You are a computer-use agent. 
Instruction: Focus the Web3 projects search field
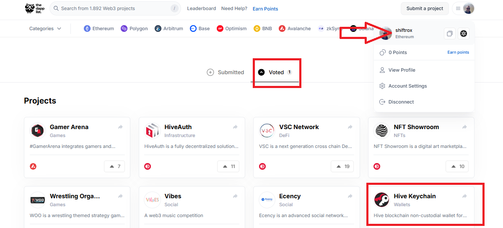coord(115,8)
